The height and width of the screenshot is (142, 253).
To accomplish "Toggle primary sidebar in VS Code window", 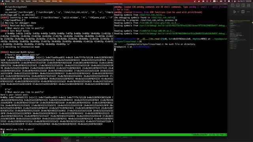I will [232, 5].
